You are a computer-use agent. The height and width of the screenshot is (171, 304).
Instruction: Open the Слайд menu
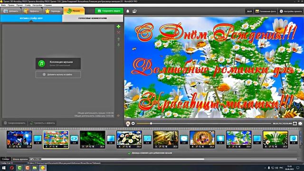tap(28, 5)
